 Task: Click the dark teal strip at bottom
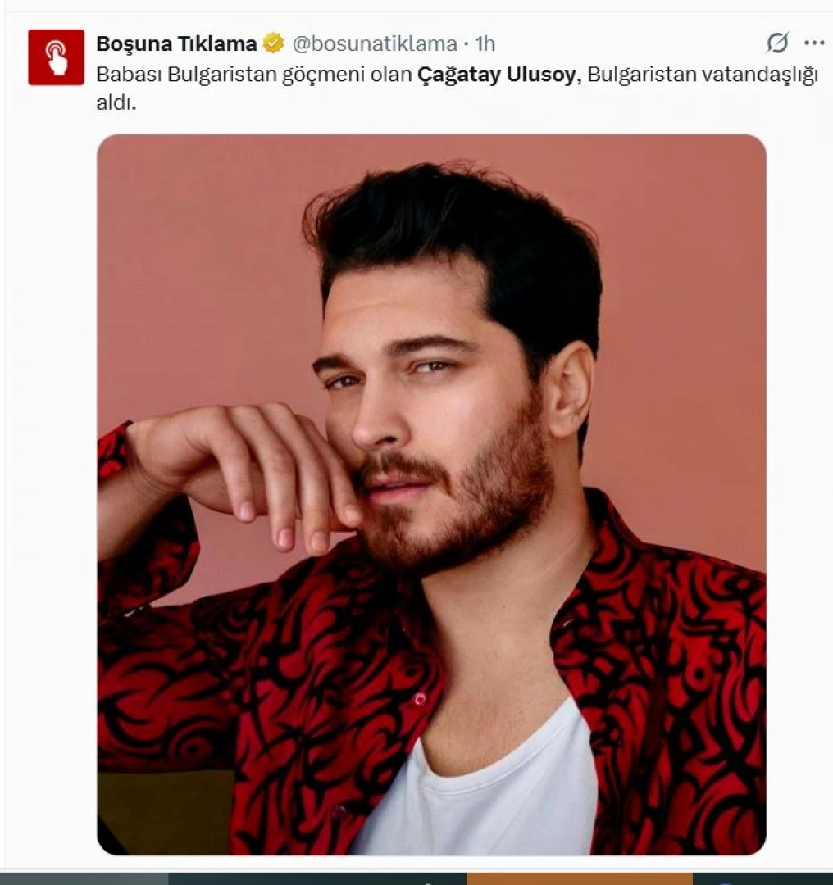pos(317,878)
